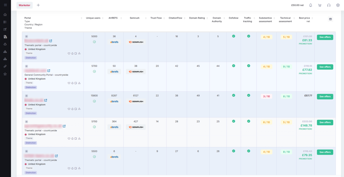Click the £50.00 net balance

pyautogui.click(x=298, y=5)
